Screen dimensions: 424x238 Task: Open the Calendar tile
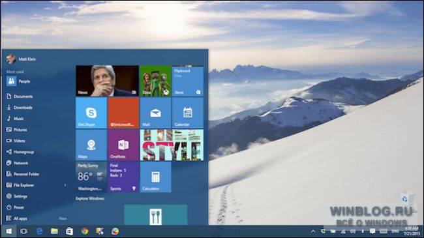click(188, 113)
